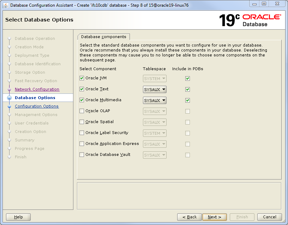Image resolution: width=288 pixels, height=225 pixels.
Task: Click the Configuration Options step bullet icon
Action: pos(10,106)
